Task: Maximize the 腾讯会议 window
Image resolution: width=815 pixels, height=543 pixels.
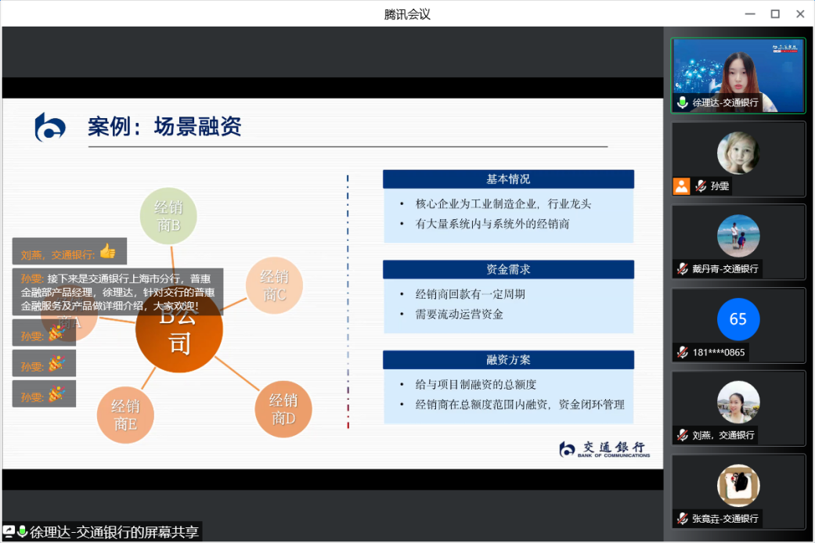Action: pos(775,14)
